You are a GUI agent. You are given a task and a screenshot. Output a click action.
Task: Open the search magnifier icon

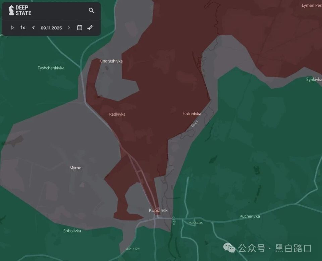[91, 10]
